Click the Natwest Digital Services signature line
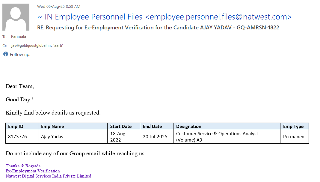The height and width of the screenshot is (182, 320). tap(49, 176)
